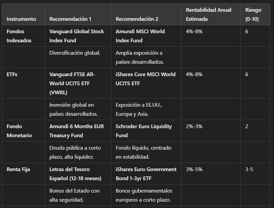Click the 2%-3% rentabilidad value

tap(194, 126)
